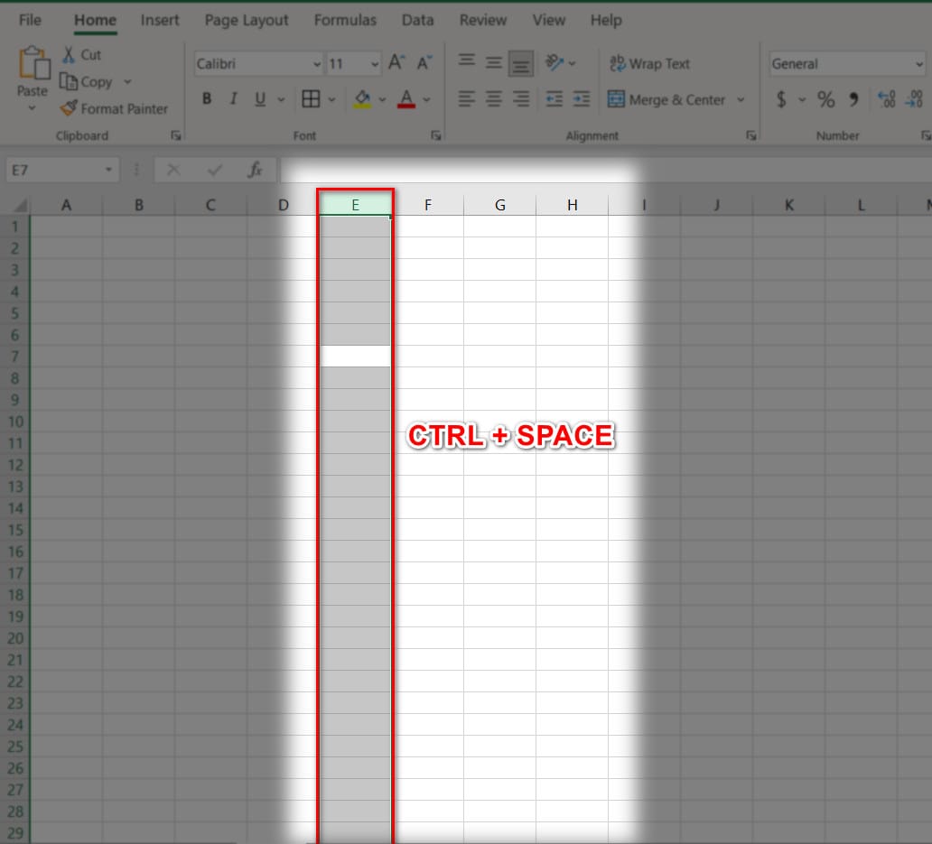Apply Fill Color using the paint bucket icon
The width and height of the screenshot is (932, 844).
point(362,98)
